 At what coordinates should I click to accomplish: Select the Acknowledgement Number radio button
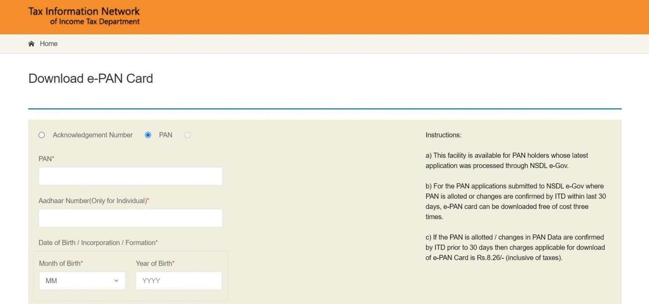click(x=41, y=135)
